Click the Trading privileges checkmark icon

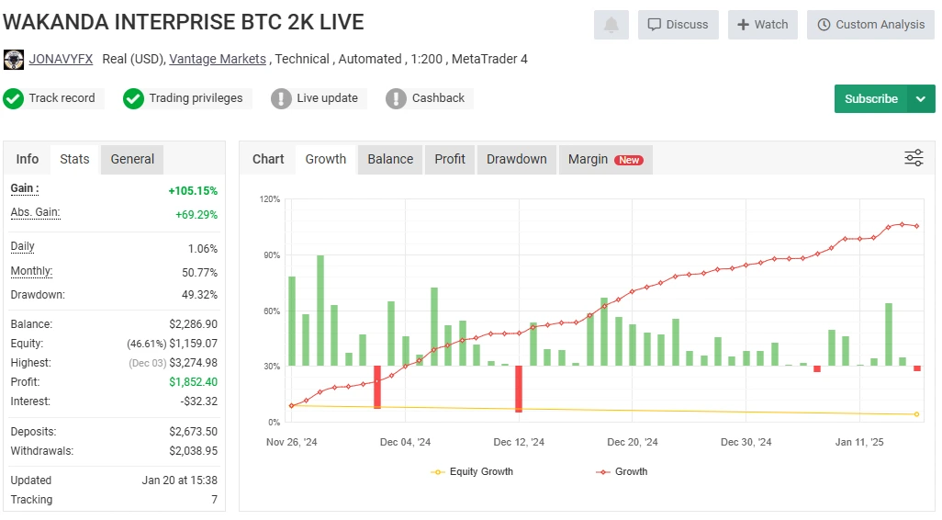click(133, 98)
